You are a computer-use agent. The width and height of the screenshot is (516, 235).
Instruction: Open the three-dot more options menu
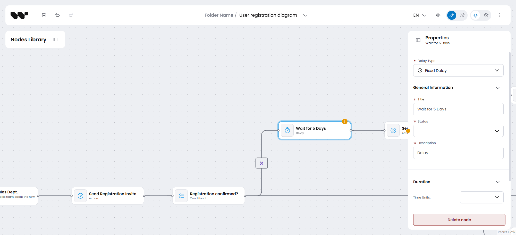pyautogui.click(x=500, y=15)
